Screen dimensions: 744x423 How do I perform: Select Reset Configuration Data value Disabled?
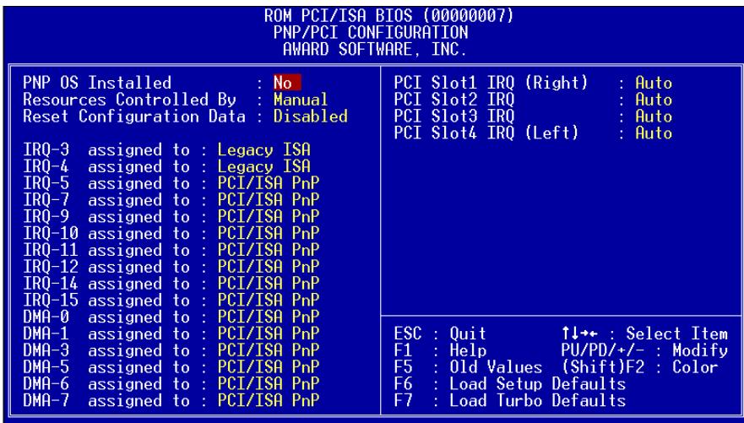click(x=310, y=117)
